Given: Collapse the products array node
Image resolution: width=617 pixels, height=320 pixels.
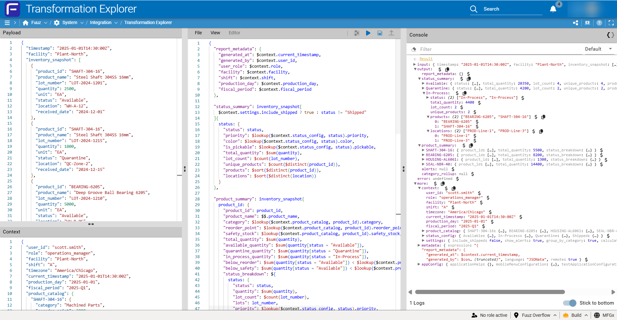Looking at the screenshot, I should [x=428, y=117].
